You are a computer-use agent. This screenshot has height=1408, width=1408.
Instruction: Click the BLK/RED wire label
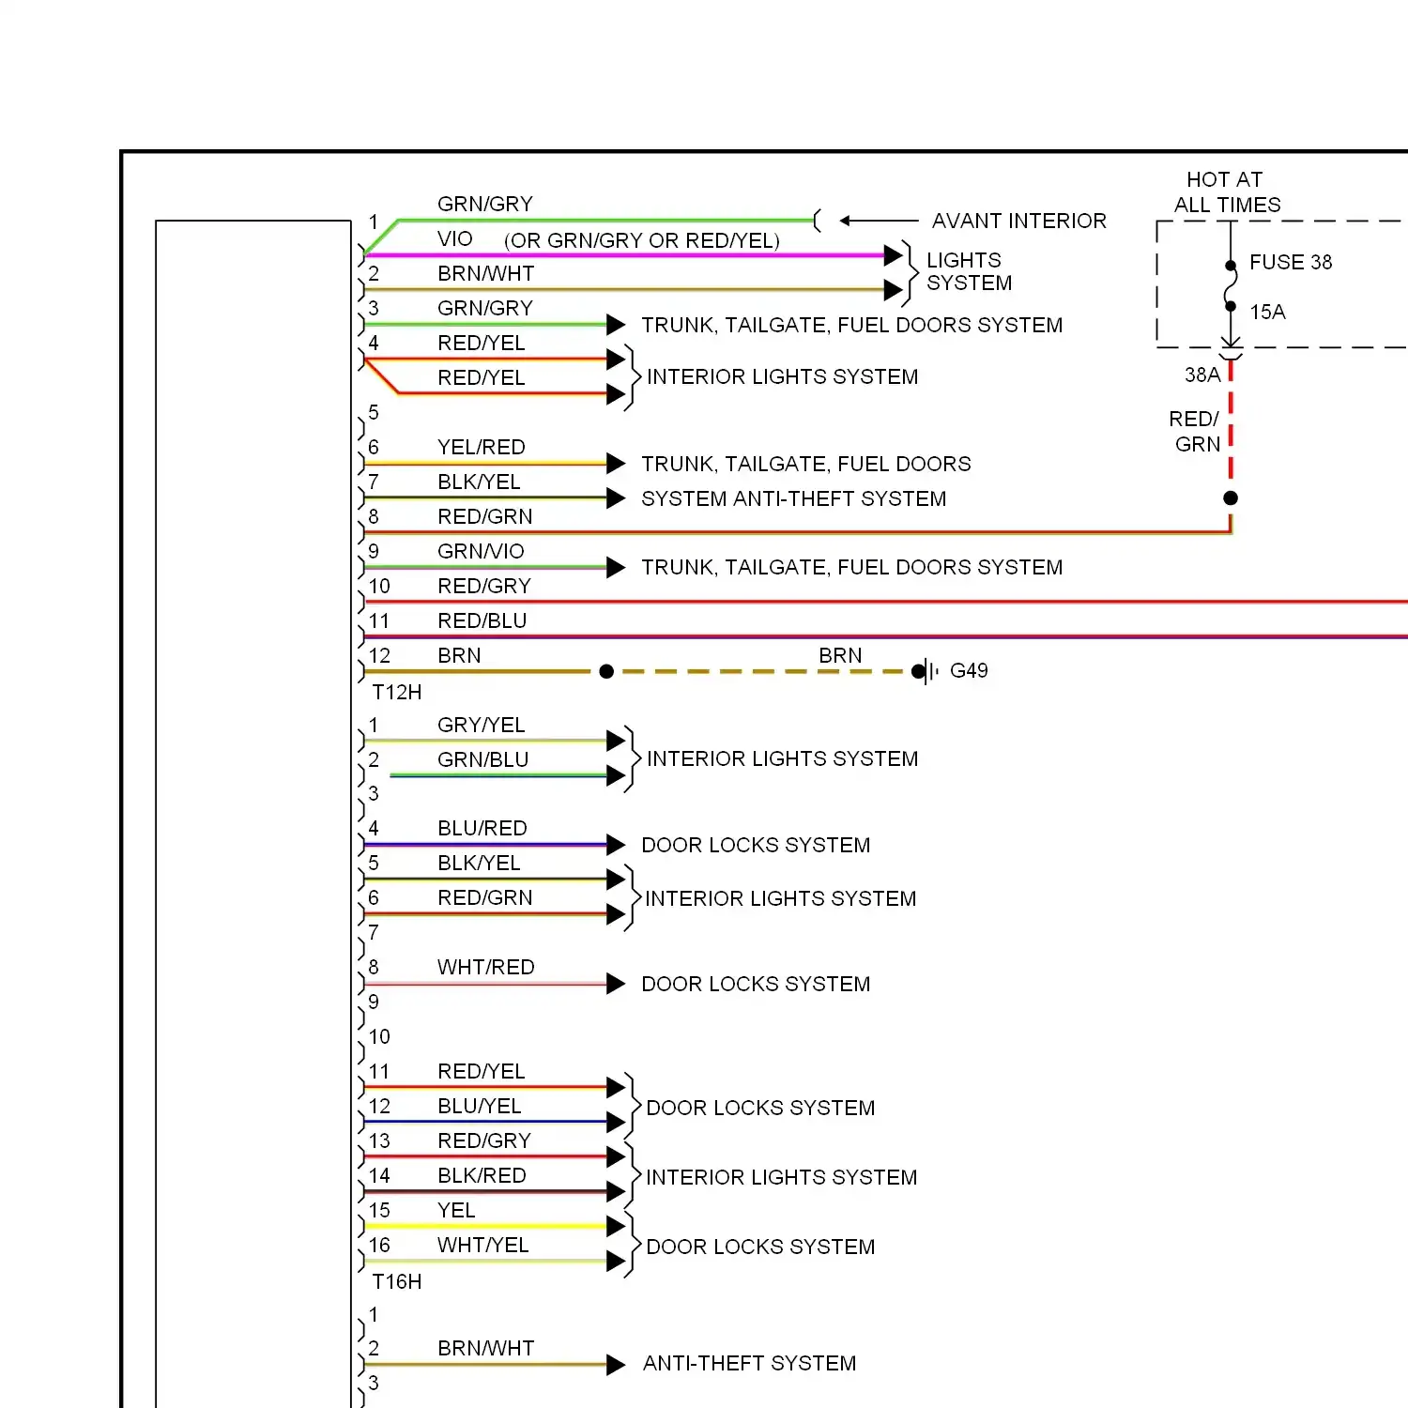click(x=482, y=1175)
